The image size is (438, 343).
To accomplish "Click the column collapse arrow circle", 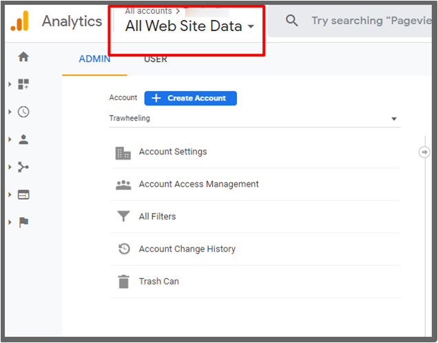I will (424, 152).
